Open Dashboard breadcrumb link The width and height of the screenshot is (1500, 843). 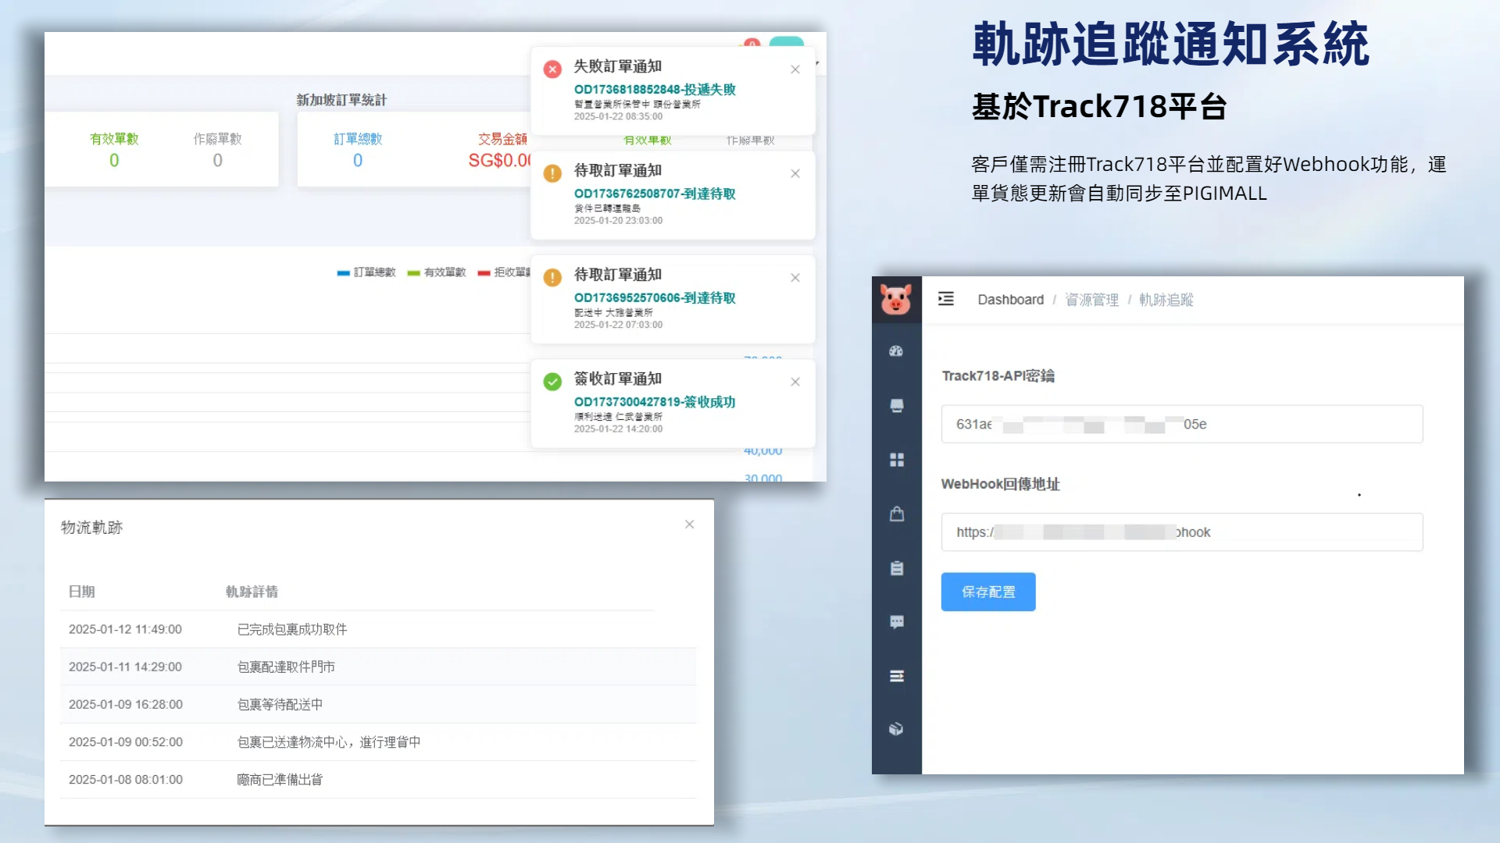(1010, 300)
